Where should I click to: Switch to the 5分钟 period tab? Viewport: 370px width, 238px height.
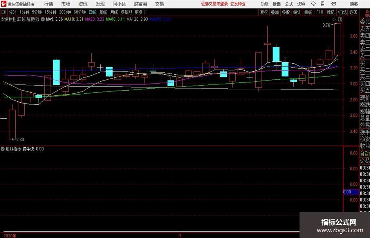tap(37, 12)
